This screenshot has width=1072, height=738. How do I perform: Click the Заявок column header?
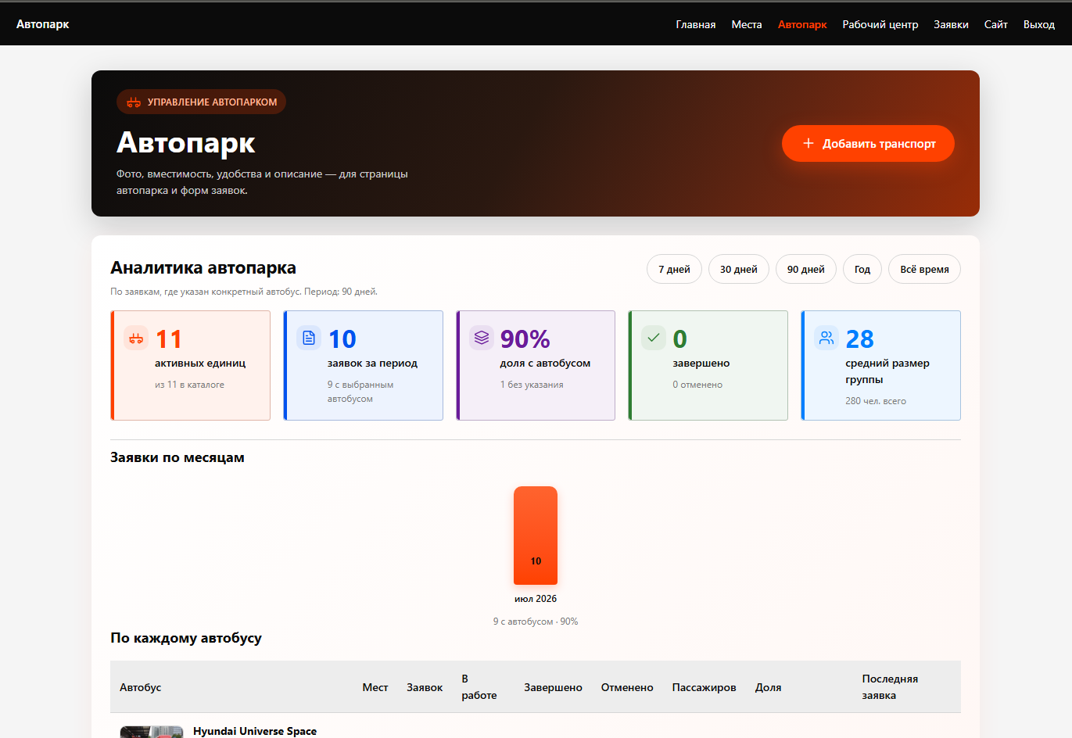(425, 687)
